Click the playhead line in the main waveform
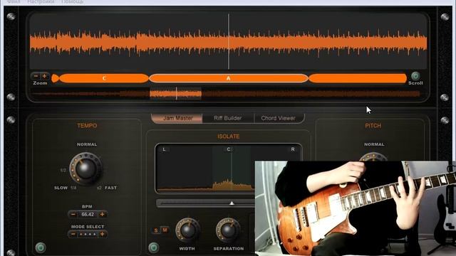This screenshot has height=256, width=456. pyautogui.click(x=229, y=41)
